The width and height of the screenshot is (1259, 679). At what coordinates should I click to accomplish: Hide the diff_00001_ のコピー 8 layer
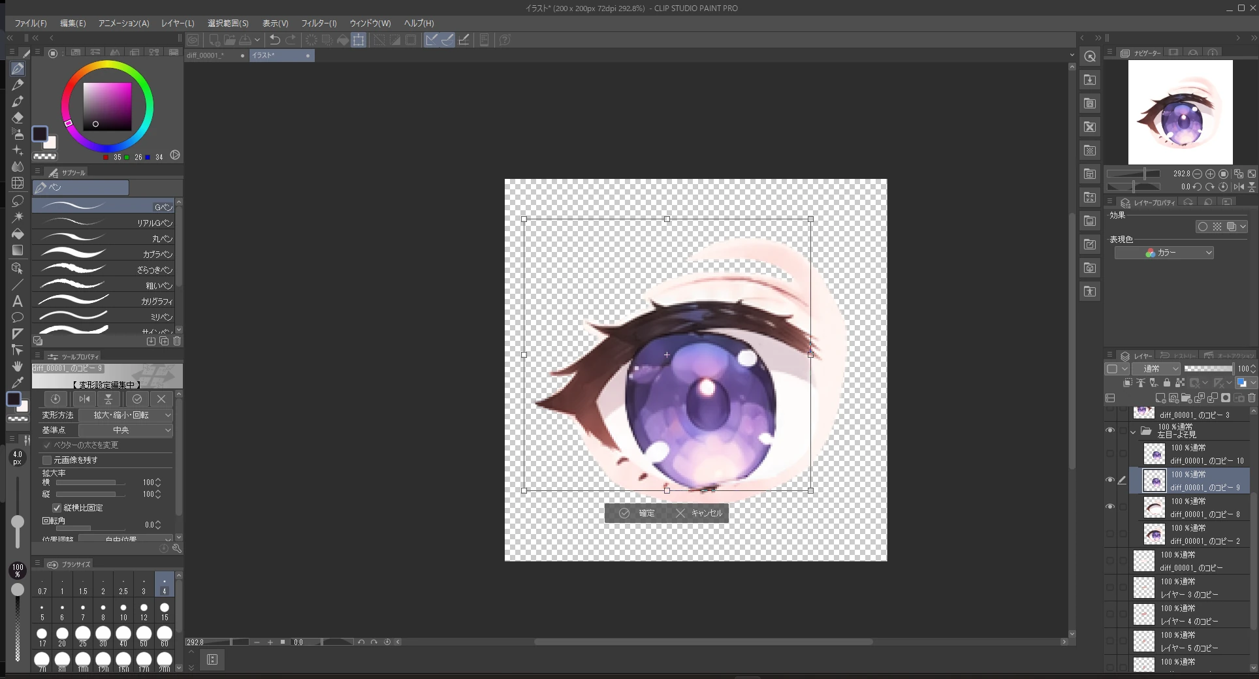(1110, 507)
